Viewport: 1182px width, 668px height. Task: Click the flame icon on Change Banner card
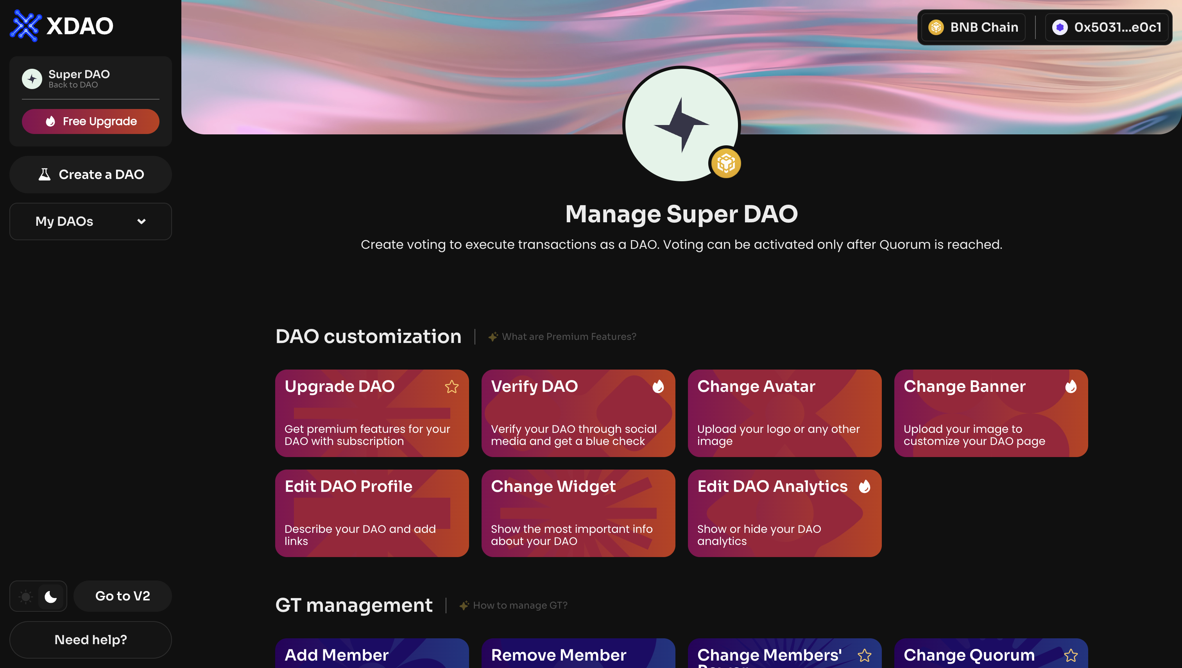[1071, 386]
